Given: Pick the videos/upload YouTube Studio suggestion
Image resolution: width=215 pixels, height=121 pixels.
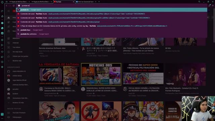Looking at the screenshot, I should pos(111,22).
